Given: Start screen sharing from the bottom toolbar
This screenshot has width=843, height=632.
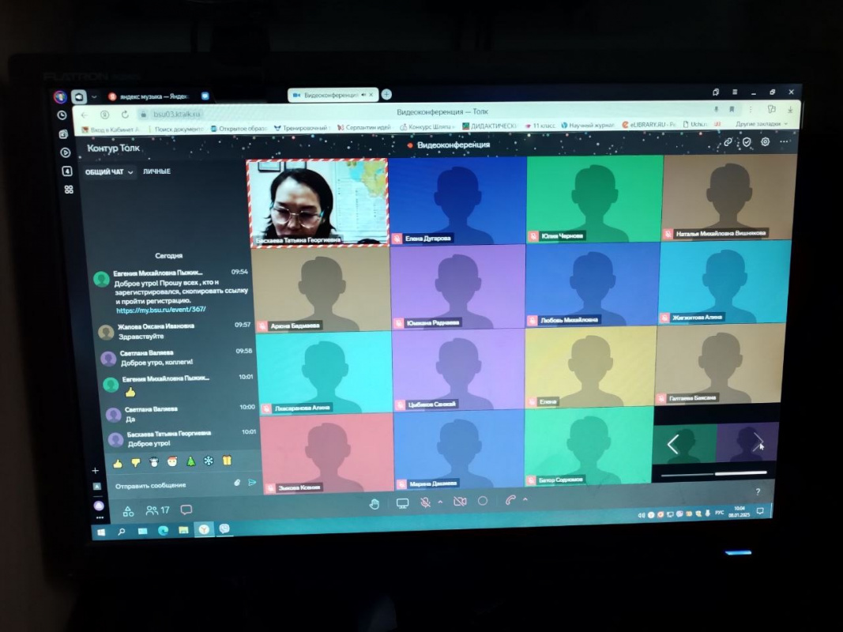Looking at the screenshot, I should tap(402, 503).
